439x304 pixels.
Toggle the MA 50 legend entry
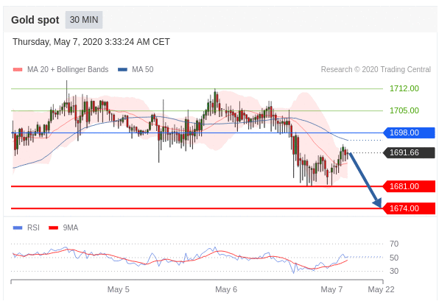point(136,69)
